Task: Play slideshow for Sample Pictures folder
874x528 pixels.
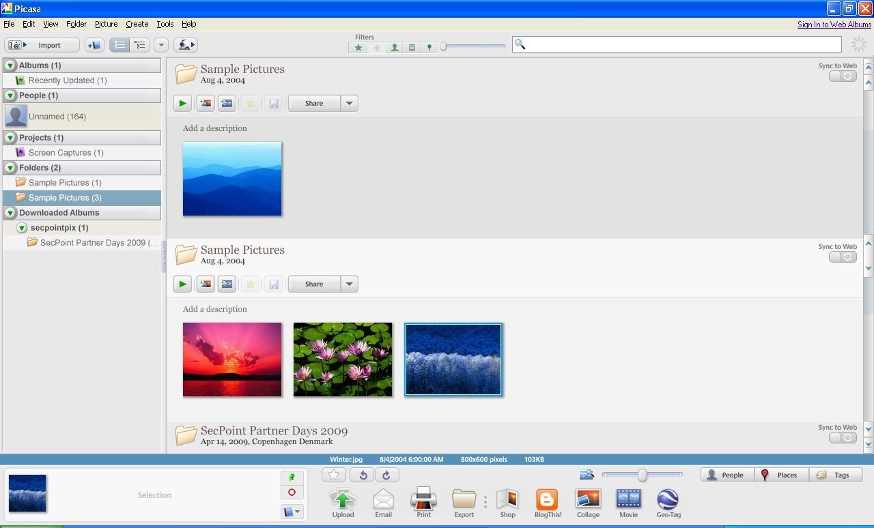Action: 182,103
